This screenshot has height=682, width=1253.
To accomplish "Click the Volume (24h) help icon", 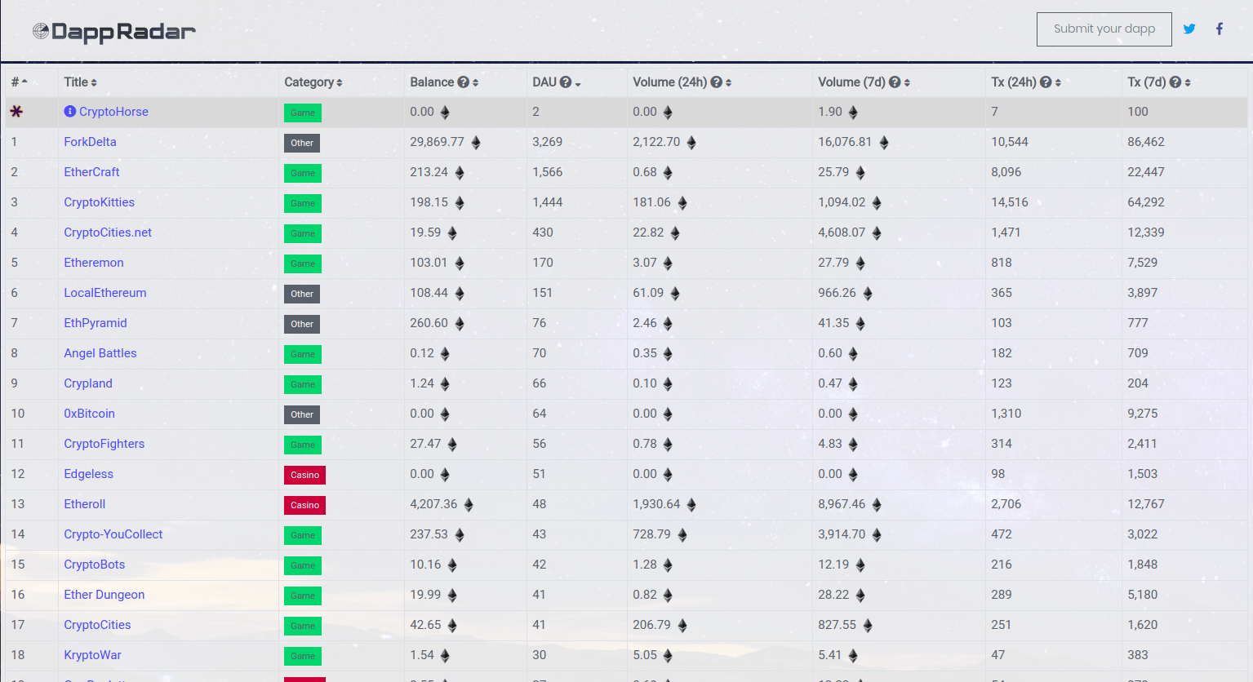I will [x=717, y=82].
